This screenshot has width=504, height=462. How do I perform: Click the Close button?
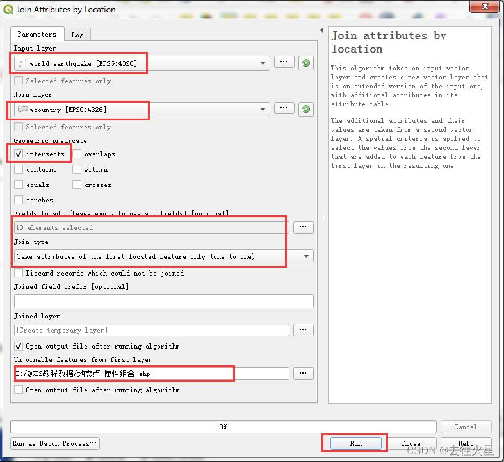point(411,443)
